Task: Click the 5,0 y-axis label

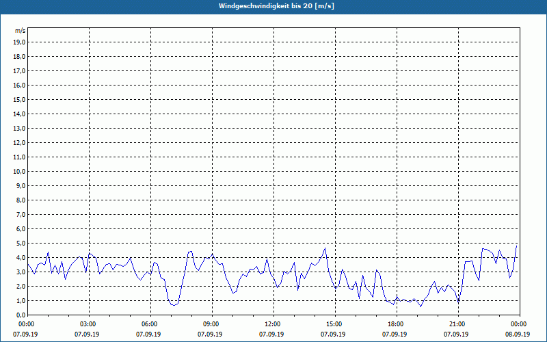Action: pos(21,243)
